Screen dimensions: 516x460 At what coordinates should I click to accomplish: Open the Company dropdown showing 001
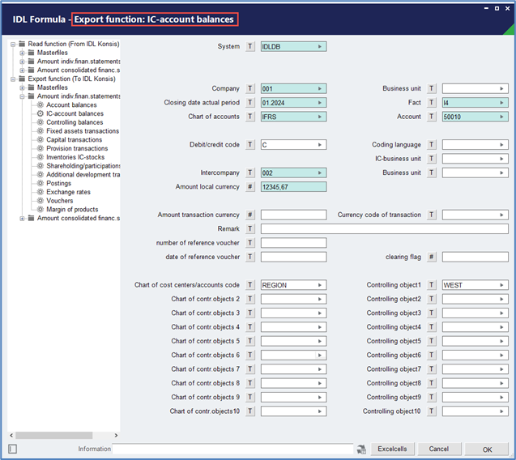pyautogui.click(x=319, y=89)
